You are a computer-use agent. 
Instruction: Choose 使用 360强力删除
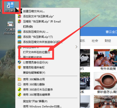[x=34, y=85]
